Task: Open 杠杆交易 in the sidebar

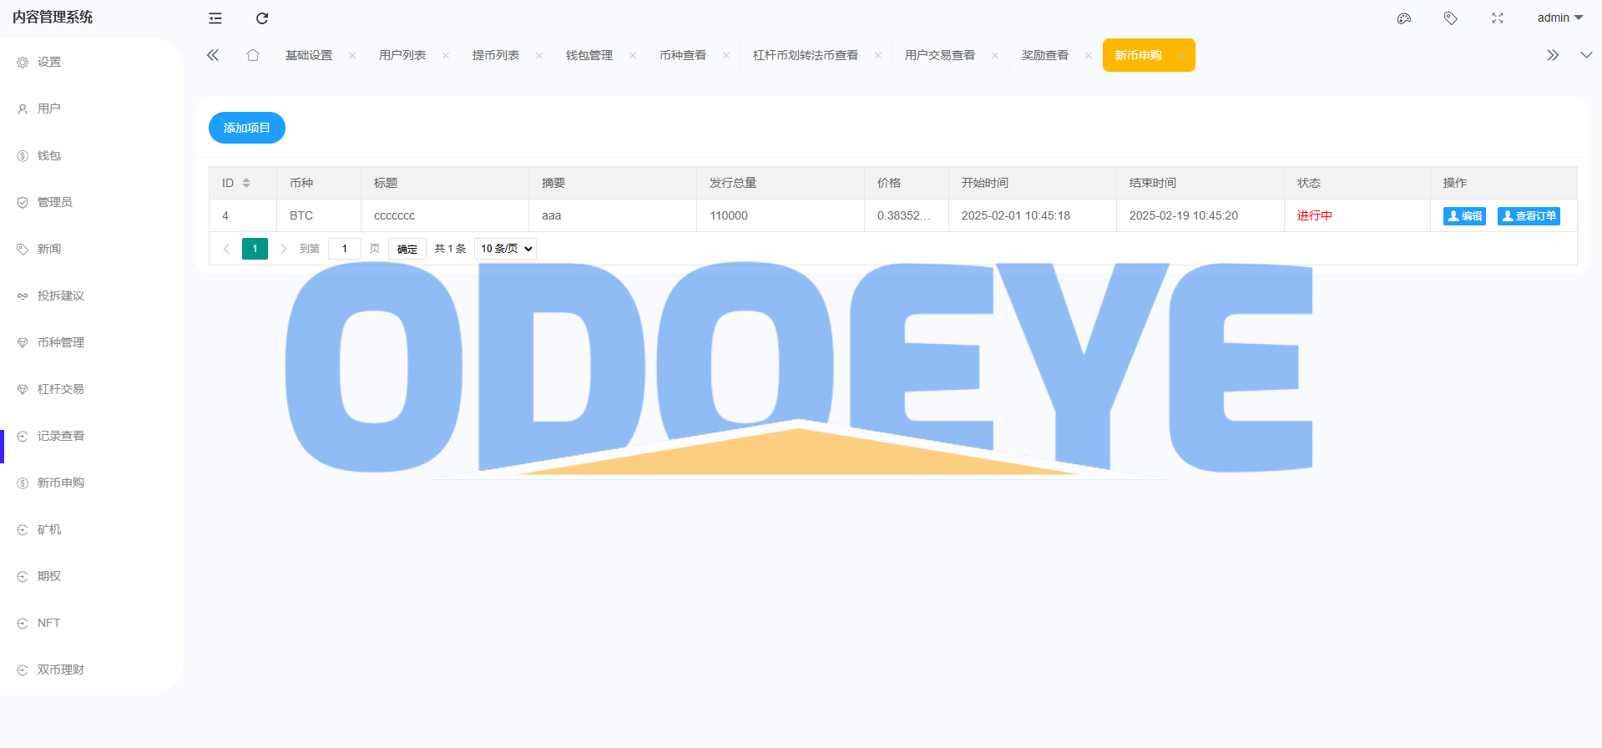Action: coord(61,389)
